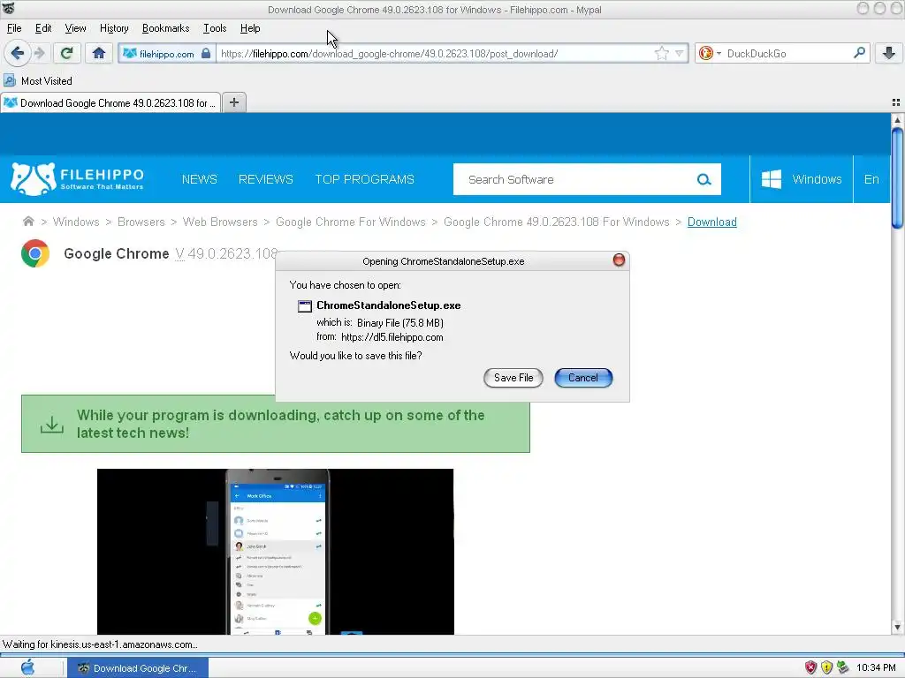Open the Apple start menu icon
905x678 pixels.
tap(27, 667)
